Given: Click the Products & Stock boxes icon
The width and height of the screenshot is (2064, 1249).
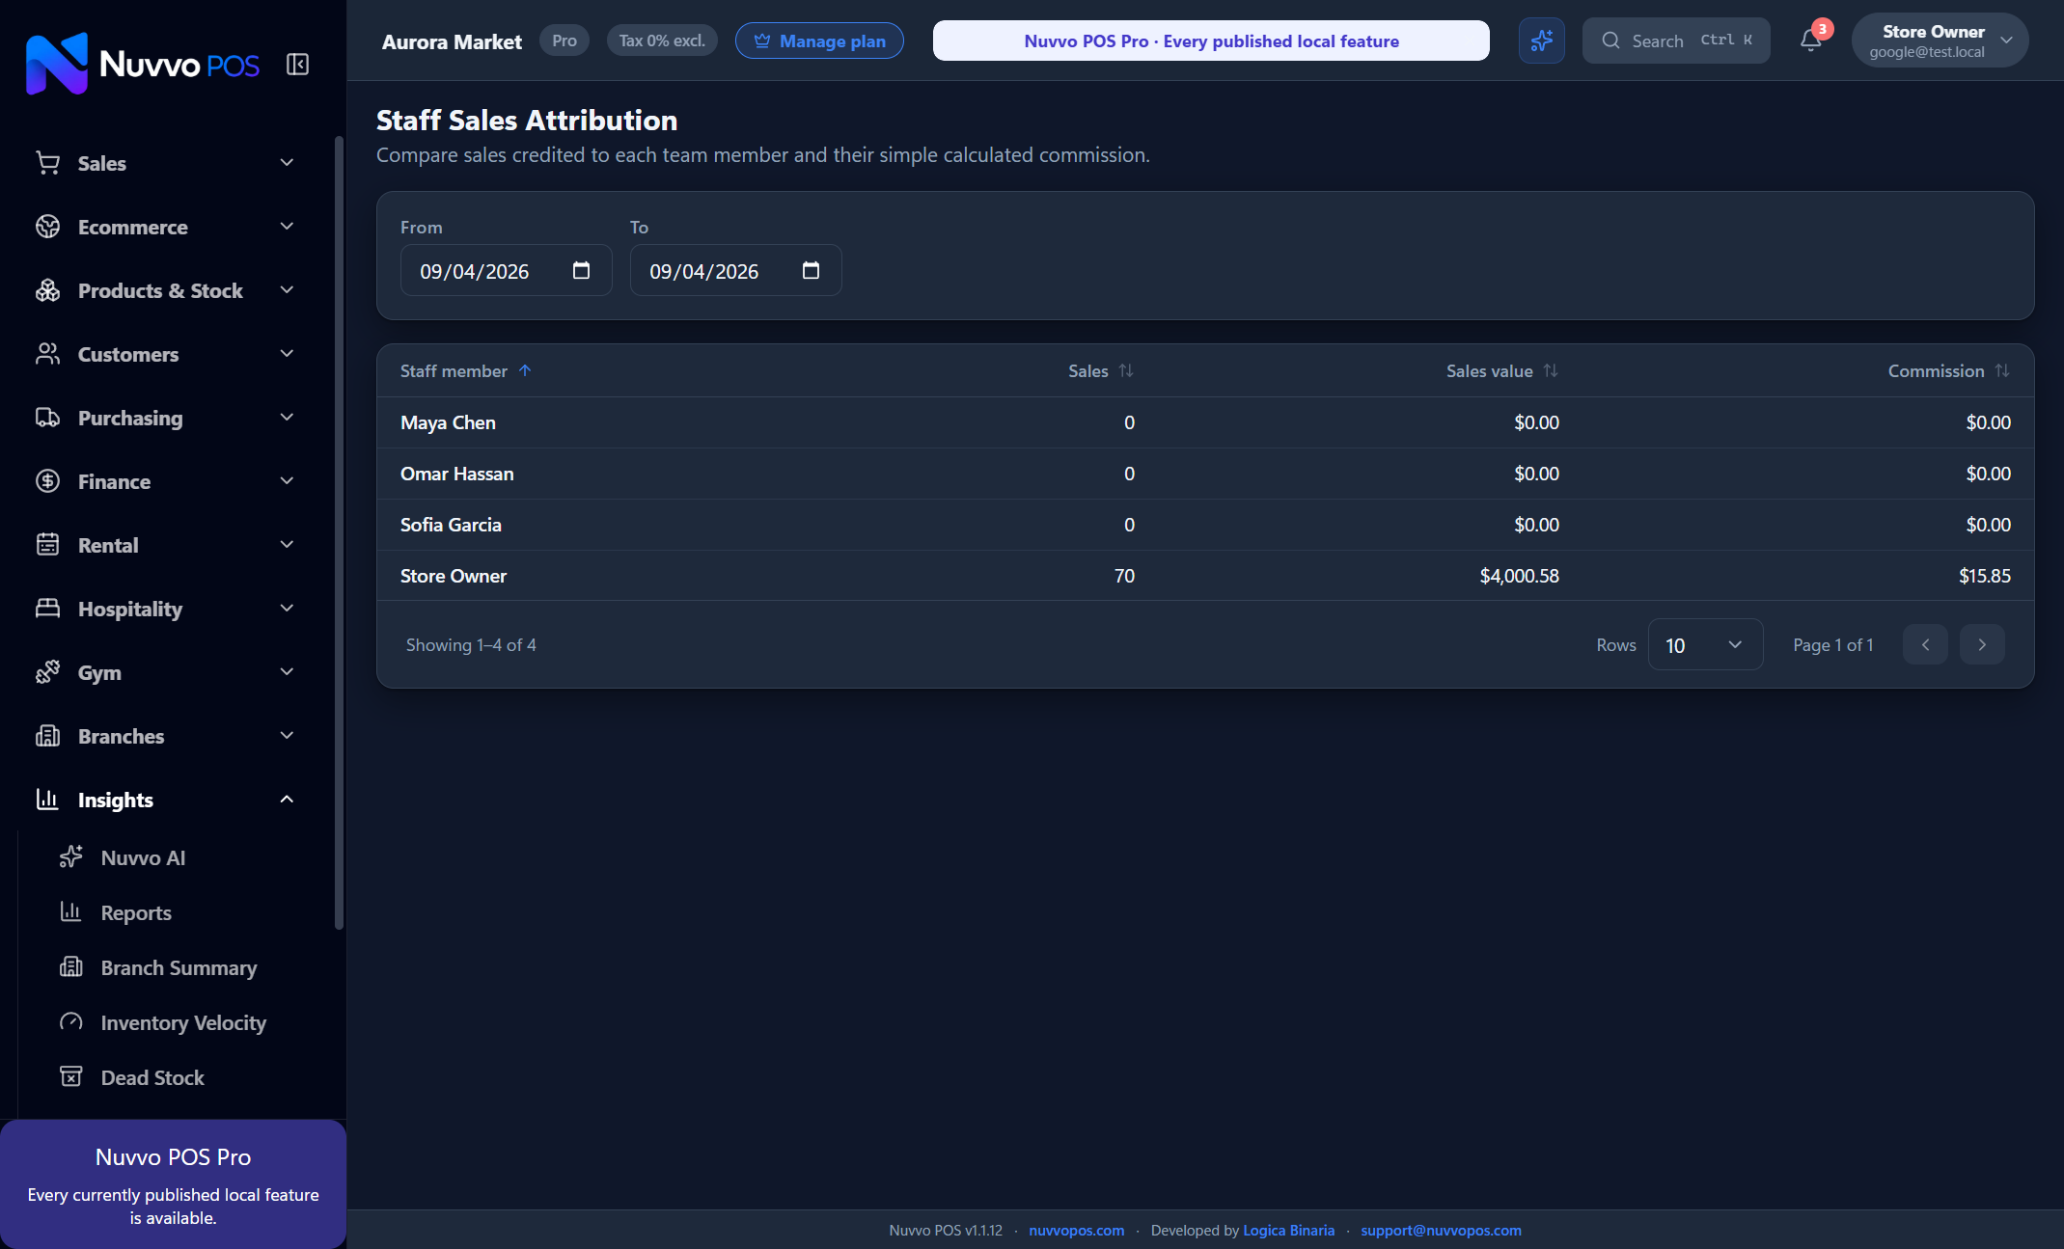Looking at the screenshot, I should (x=47, y=290).
